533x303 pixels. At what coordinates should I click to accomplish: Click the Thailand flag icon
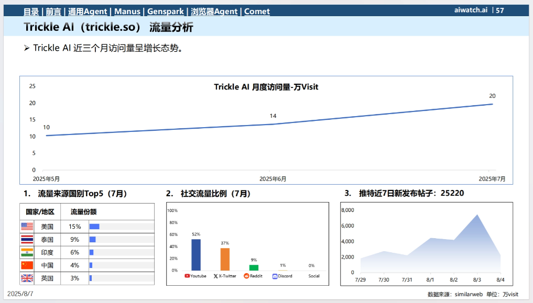pos(27,239)
